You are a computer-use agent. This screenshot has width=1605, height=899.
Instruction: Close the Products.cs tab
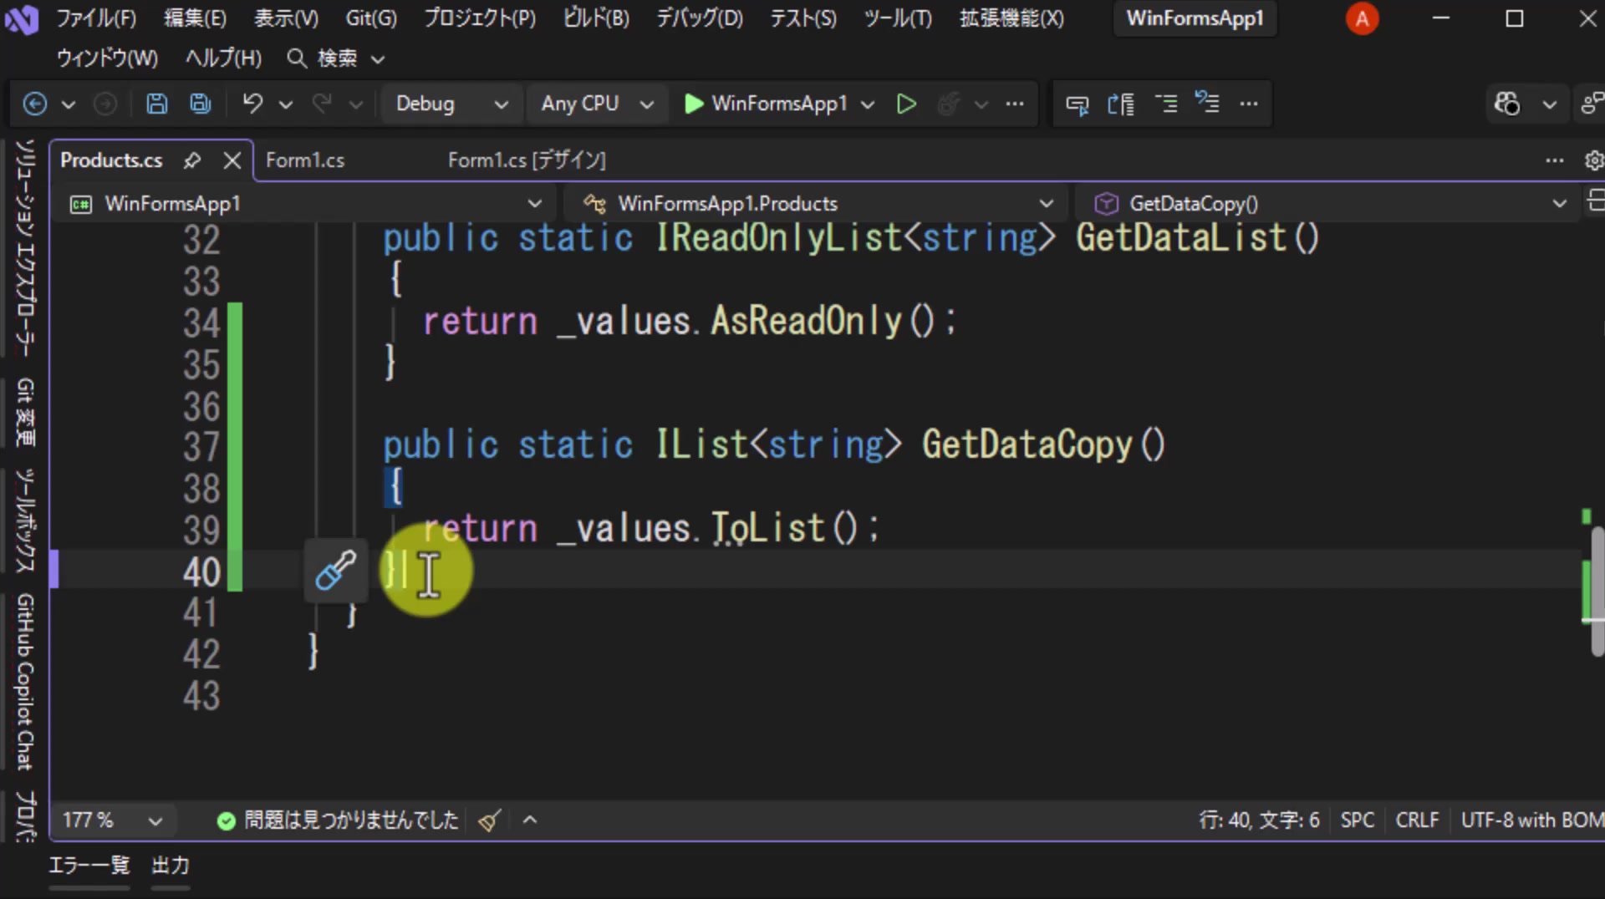232,160
